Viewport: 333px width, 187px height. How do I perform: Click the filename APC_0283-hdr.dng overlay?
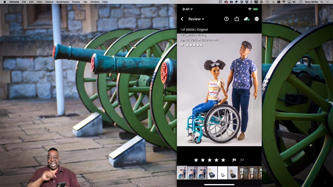(193, 35)
